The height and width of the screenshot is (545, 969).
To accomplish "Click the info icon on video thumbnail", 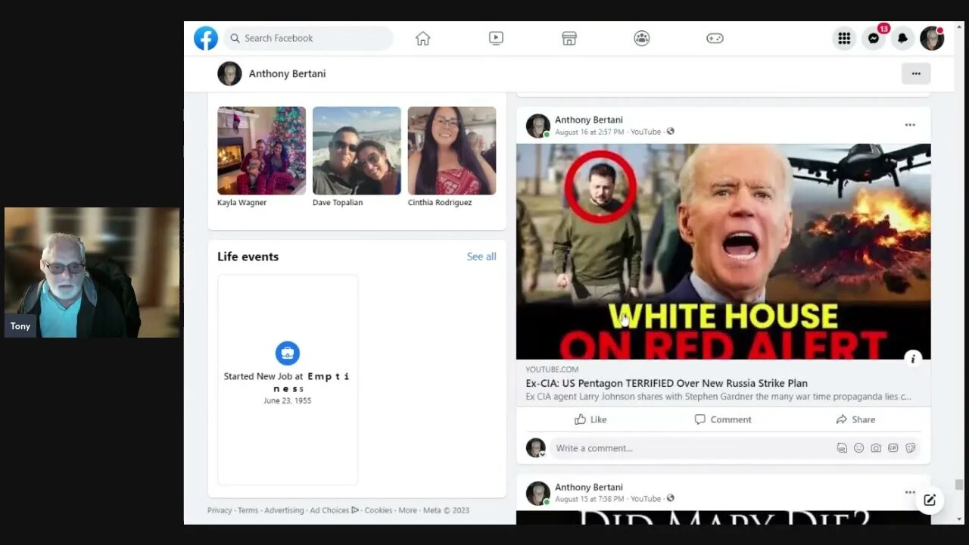I will point(913,359).
